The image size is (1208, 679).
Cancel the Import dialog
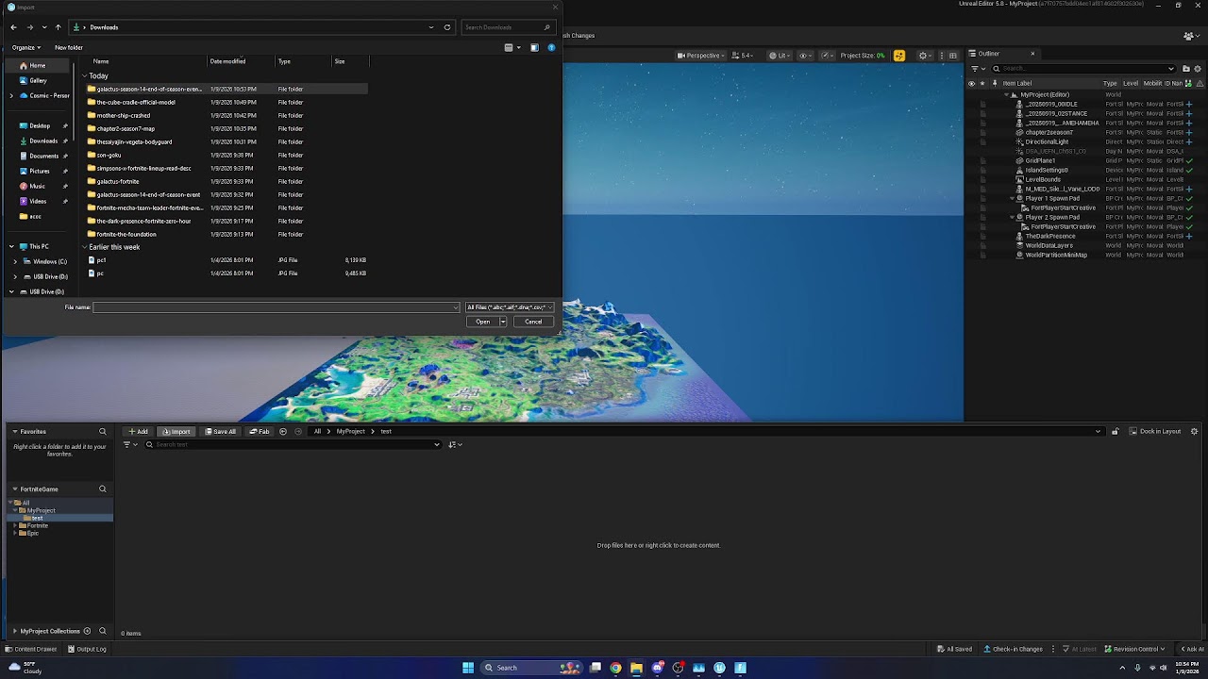tap(533, 322)
